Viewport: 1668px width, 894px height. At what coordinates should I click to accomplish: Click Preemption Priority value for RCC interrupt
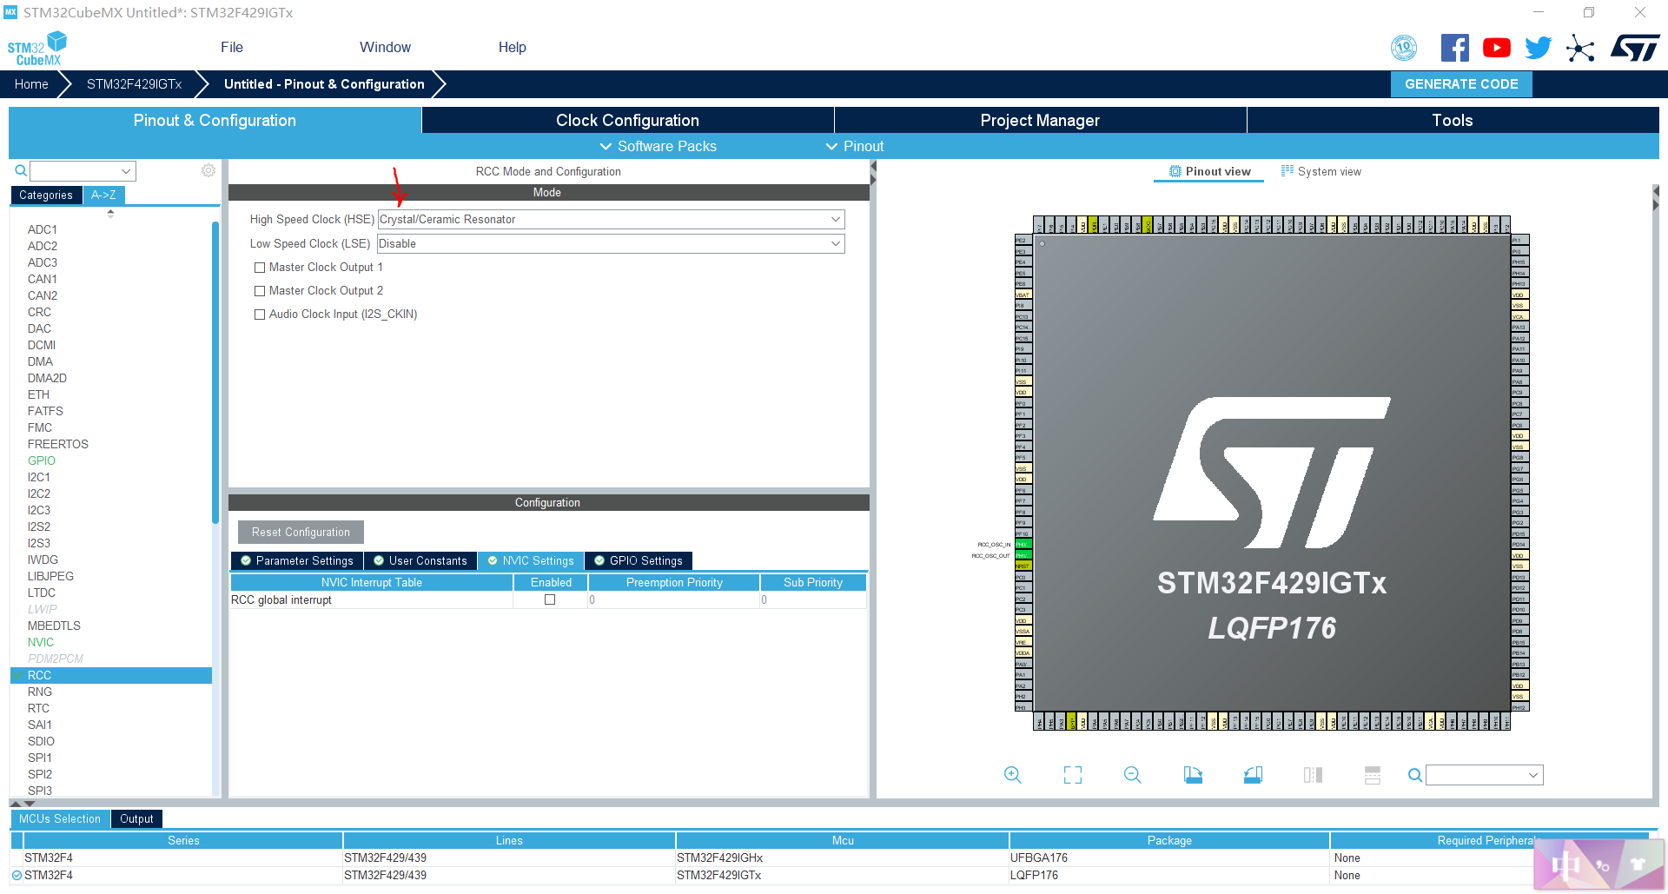(674, 600)
